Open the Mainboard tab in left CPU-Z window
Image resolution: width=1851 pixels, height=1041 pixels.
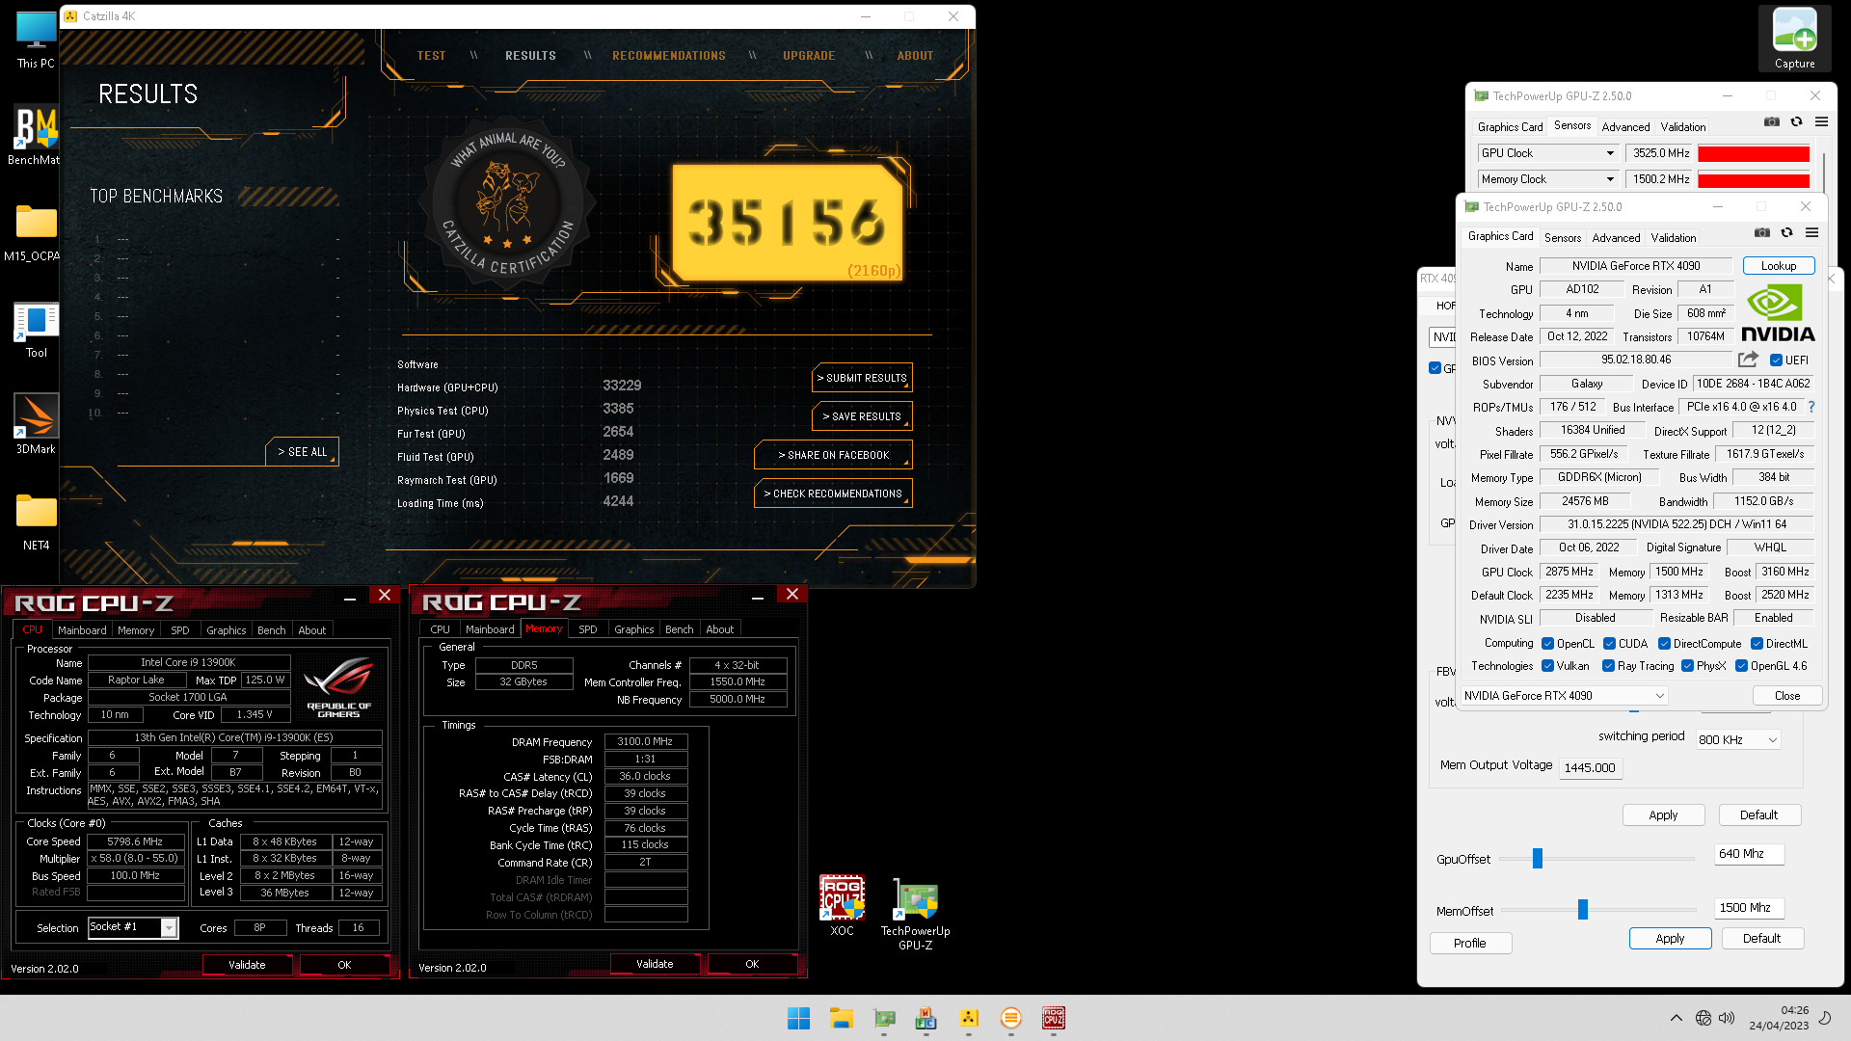coord(82,630)
